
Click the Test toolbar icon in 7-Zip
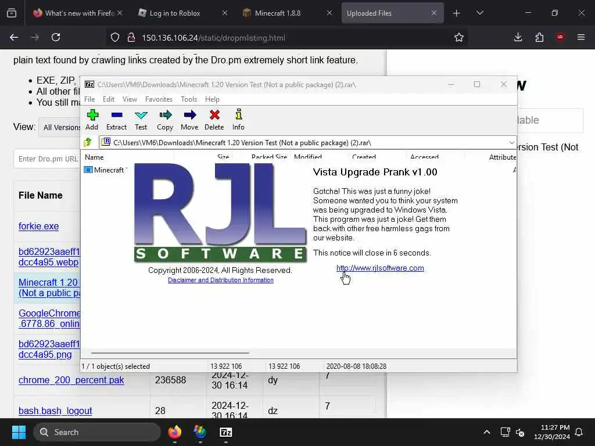point(141,120)
